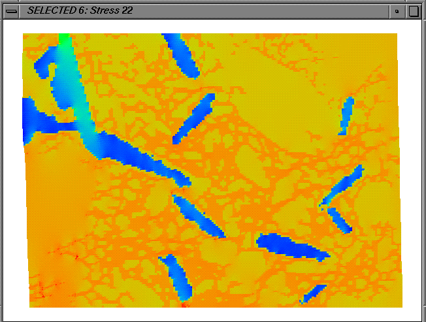Select the blue patch in top-left corner area
Viewport: 426px width, 322px height.
[44, 63]
